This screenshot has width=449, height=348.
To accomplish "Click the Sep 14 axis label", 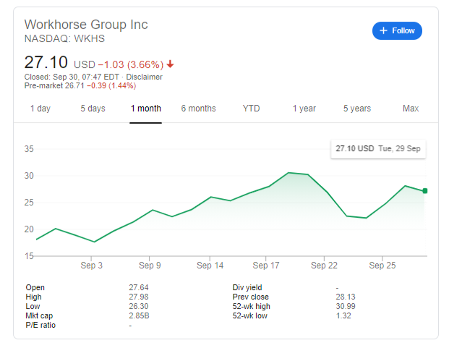I will click(210, 266).
